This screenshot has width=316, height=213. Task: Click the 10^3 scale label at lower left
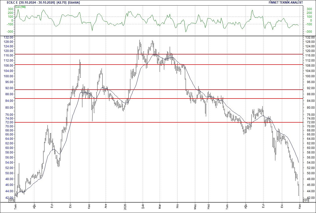(x=12, y=201)
